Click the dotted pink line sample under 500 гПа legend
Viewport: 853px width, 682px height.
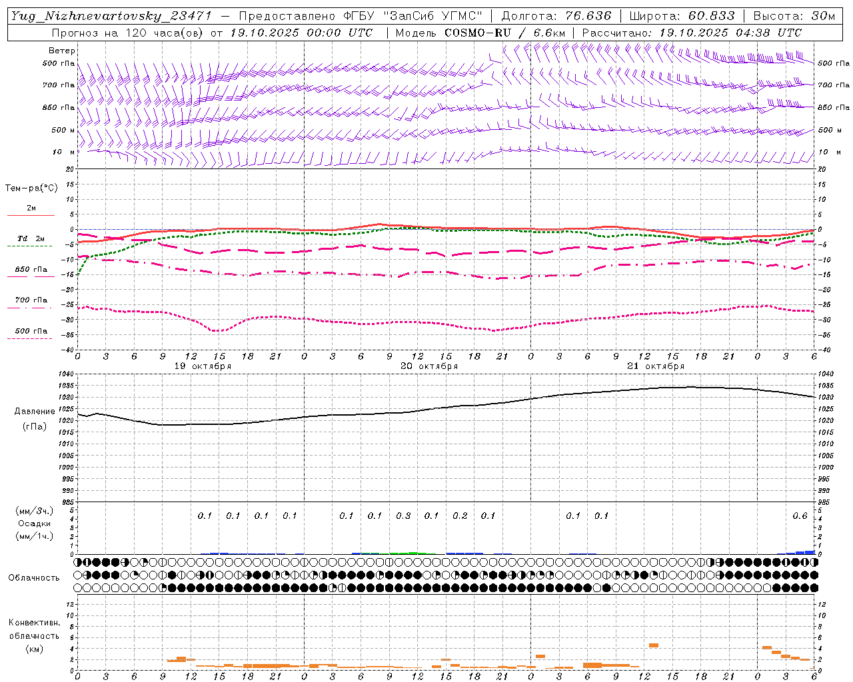pos(31,338)
